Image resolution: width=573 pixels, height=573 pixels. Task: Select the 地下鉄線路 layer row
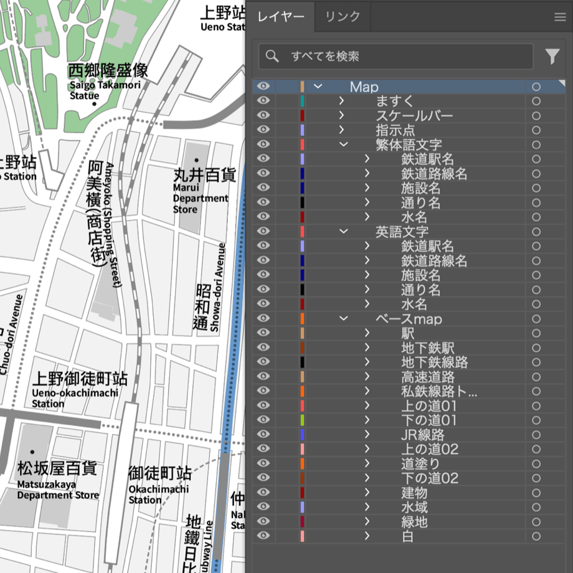point(409,362)
